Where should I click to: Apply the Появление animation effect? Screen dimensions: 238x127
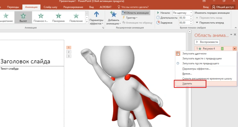click(76, 18)
